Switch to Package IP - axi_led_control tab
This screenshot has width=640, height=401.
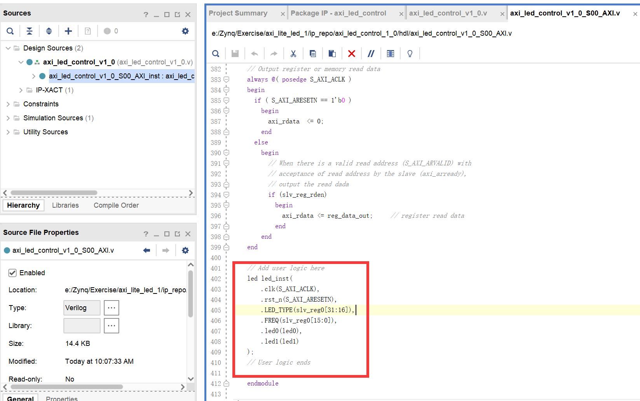tap(338, 13)
